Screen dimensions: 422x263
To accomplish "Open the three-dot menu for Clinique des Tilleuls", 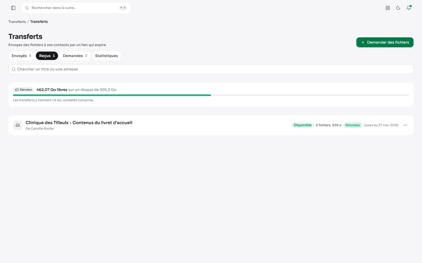I will 405,125.
